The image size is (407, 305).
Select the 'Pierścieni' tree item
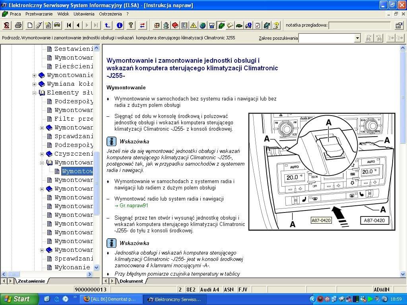click(x=74, y=66)
